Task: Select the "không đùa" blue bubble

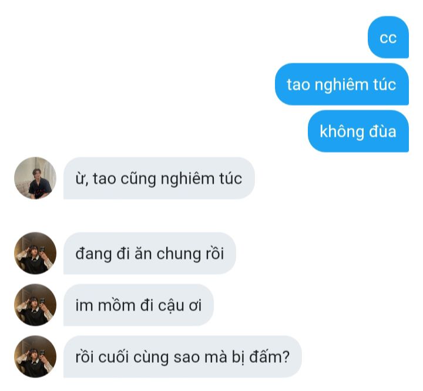Action: coord(358,132)
